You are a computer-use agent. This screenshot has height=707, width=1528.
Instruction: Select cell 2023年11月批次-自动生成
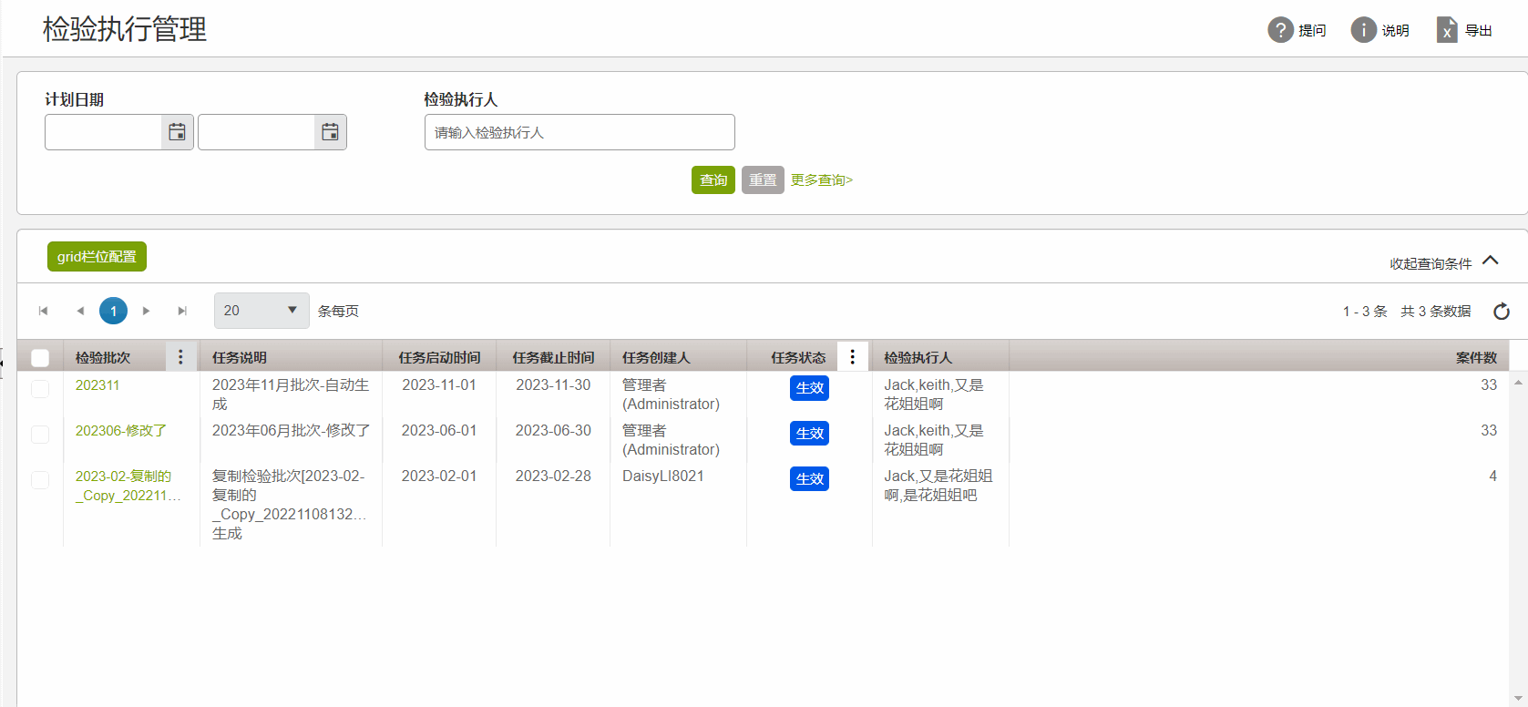click(x=291, y=394)
